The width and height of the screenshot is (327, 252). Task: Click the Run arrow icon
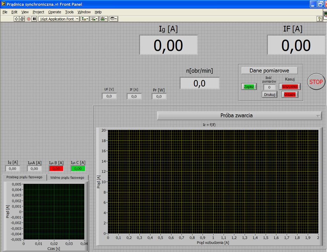point(16,19)
